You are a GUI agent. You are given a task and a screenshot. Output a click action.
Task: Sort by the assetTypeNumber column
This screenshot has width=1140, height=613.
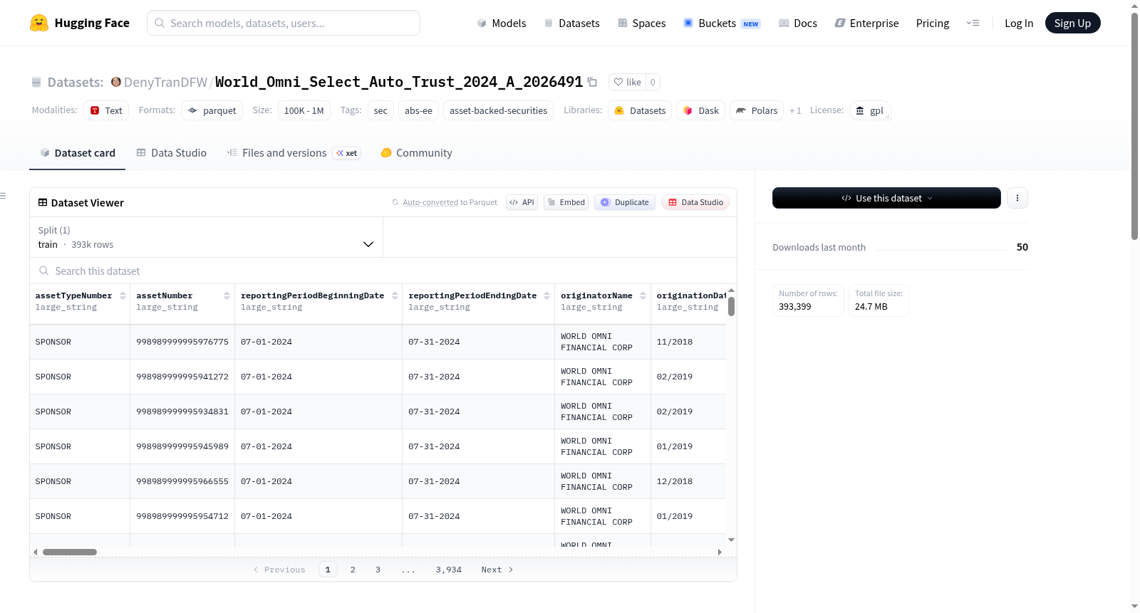coord(123,295)
